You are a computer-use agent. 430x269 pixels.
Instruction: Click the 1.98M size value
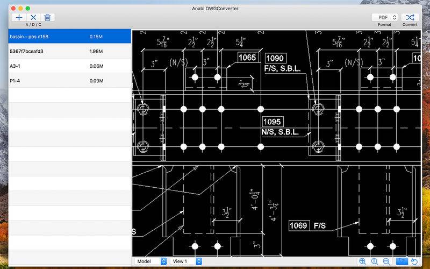96,51
